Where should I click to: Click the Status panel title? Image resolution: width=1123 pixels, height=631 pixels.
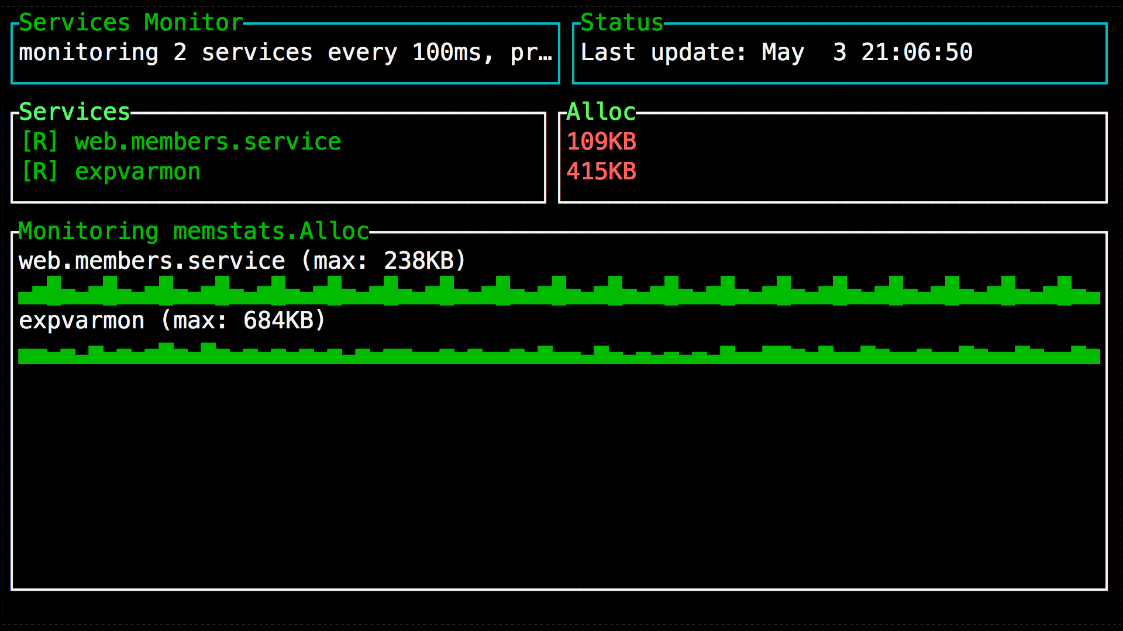622,23
